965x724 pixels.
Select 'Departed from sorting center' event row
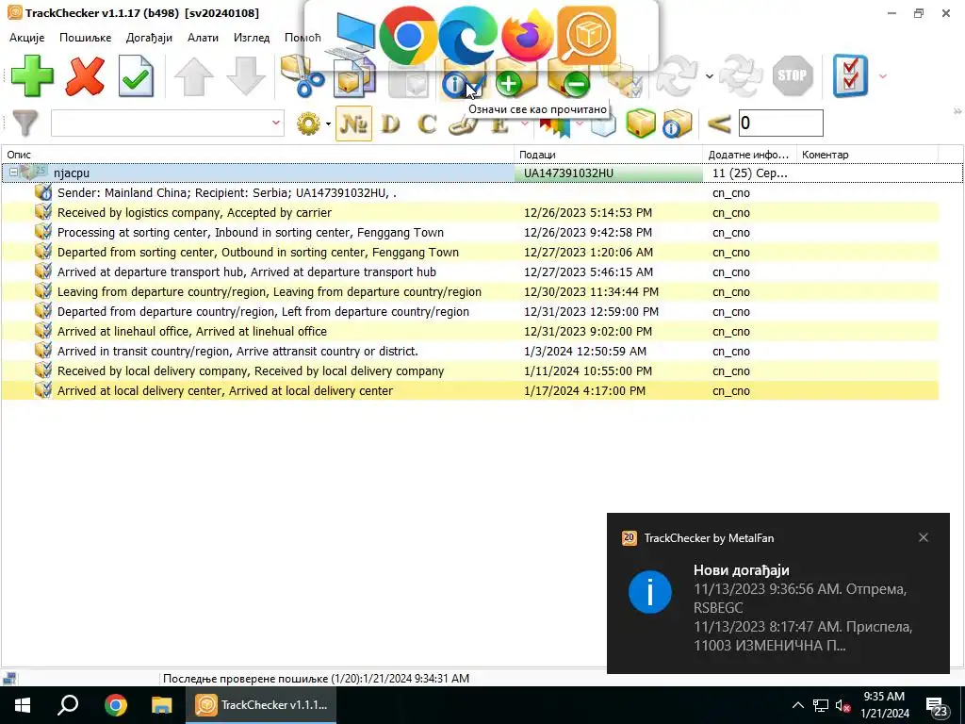[470, 252]
